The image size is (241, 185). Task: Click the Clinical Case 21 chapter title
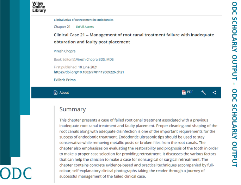134,38
